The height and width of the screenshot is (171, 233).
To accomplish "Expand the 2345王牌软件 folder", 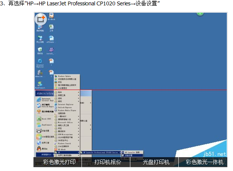I will [x=67, y=146].
